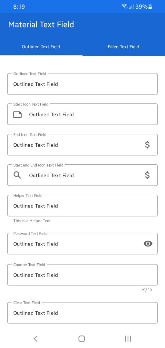
Task: Click text inside Start Icon Text Field
Action: (51, 114)
